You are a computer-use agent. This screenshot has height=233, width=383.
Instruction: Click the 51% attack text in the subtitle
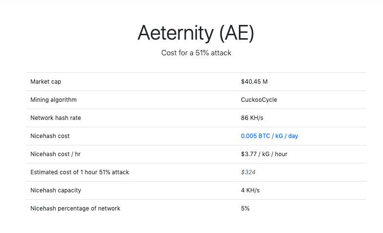[x=213, y=53]
